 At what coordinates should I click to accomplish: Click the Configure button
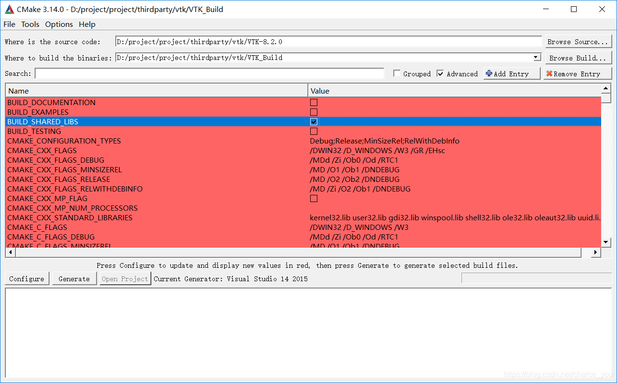click(27, 279)
